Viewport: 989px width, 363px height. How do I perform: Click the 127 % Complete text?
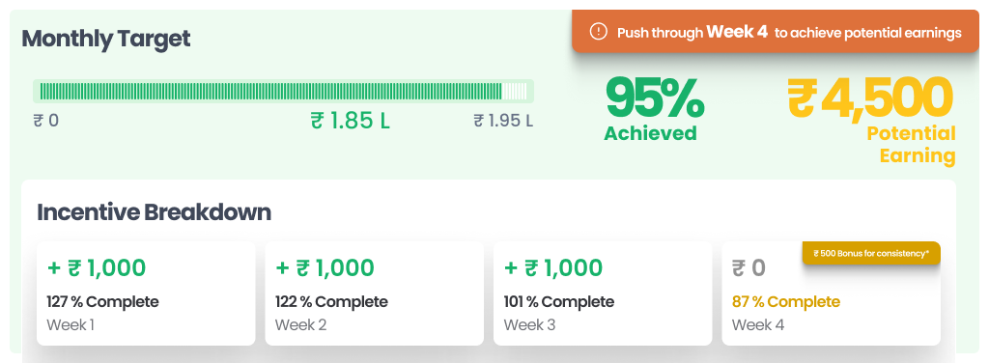tap(102, 302)
